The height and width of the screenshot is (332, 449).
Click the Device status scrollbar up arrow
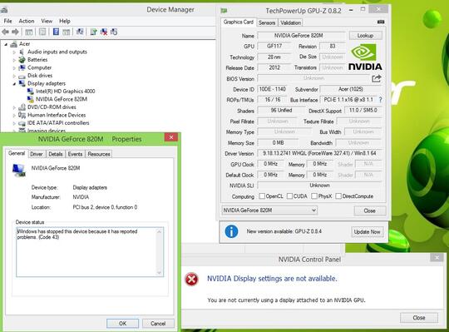(x=159, y=231)
